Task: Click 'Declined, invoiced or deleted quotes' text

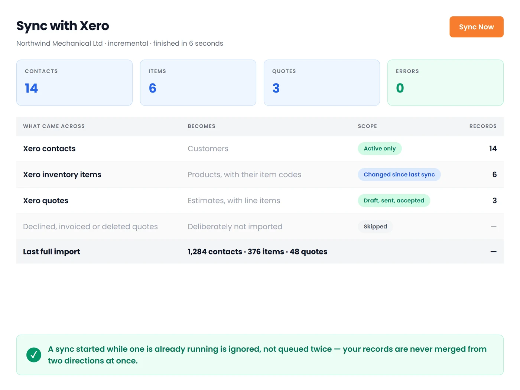Action: pos(90,227)
